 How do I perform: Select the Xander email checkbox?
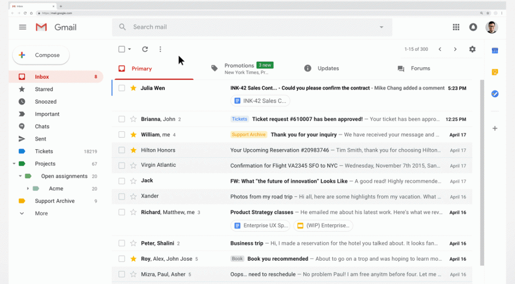click(122, 197)
